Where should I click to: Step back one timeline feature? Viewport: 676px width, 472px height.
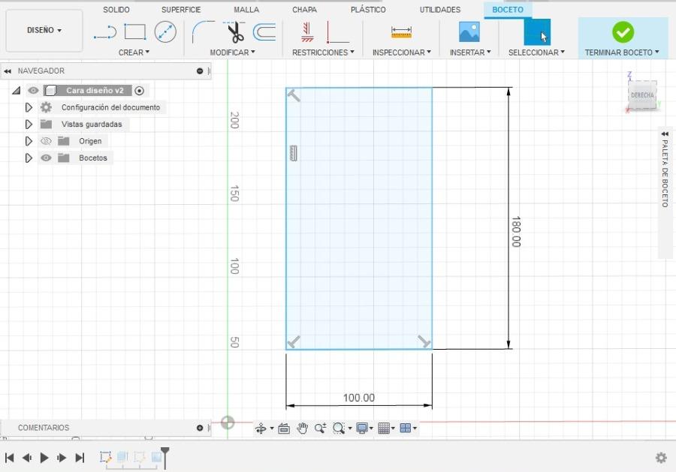pos(27,457)
